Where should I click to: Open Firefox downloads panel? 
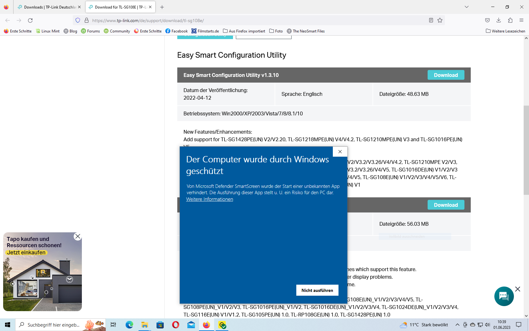tap(499, 20)
